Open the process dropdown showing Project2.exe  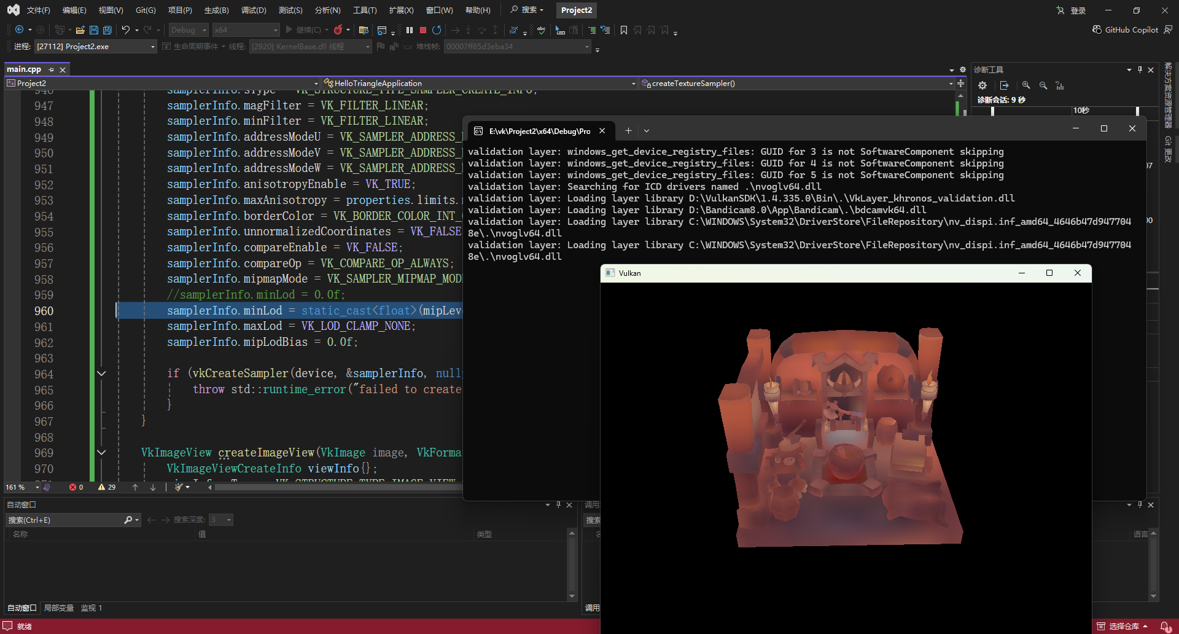point(96,46)
